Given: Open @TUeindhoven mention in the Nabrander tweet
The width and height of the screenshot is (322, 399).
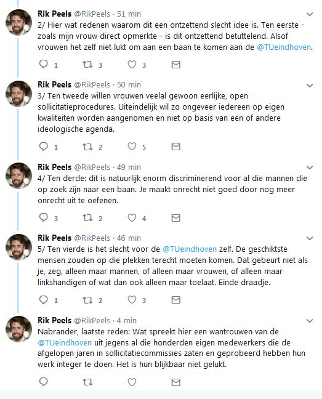Looking at the screenshot, I should point(65,343).
